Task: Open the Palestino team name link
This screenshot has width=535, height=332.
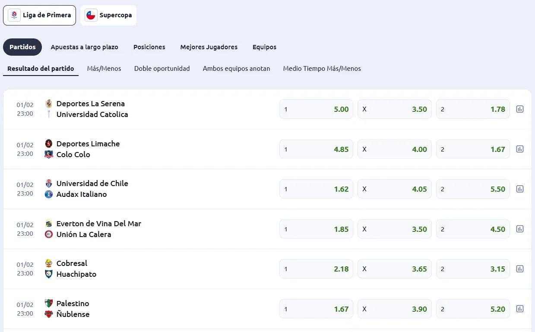Action: click(x=73, y=304)
